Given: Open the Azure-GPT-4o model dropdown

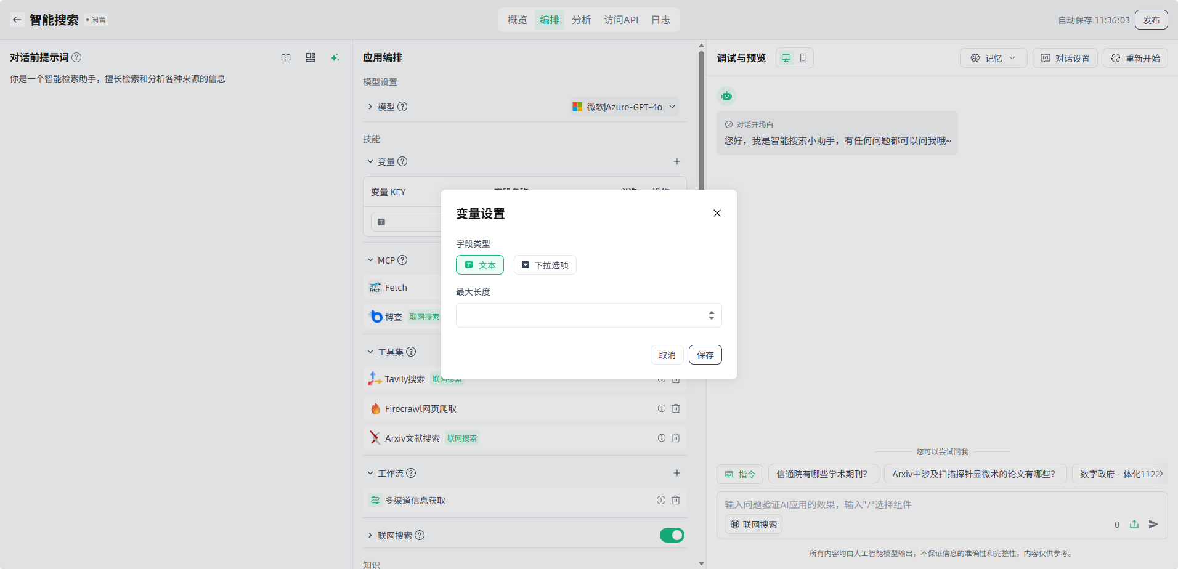Looking at the screenshot, I should pyautogui.click(x=624, y=107).
